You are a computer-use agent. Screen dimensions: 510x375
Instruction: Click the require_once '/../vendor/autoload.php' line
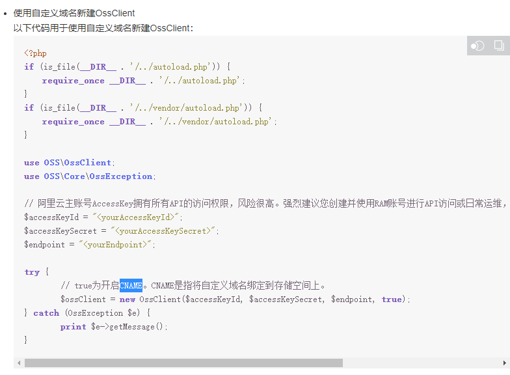(x=159, y=121)
